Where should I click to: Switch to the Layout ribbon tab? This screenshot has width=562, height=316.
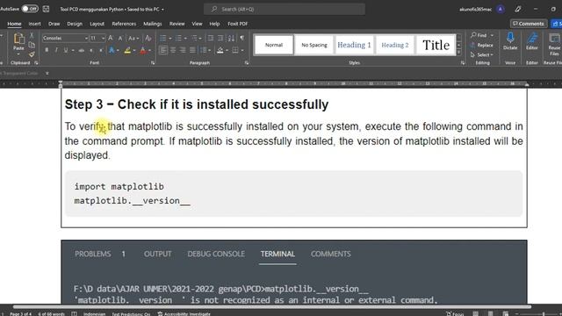[x=97, y=24]
